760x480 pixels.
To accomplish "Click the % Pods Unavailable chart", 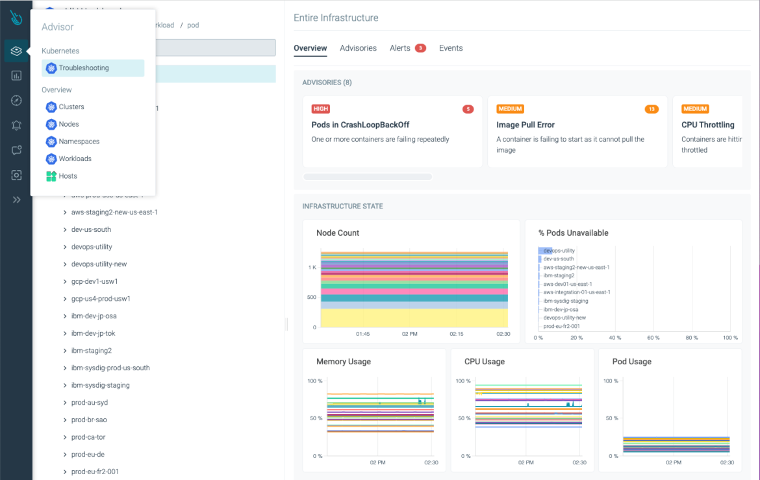I will pyautogui.click(x=634, y=282).
